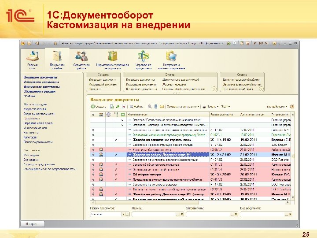Toggle checkmark in 'Отправка Договор на ремонт' row
The height and width of the screenshot is (238, 317).
(122, 125)
